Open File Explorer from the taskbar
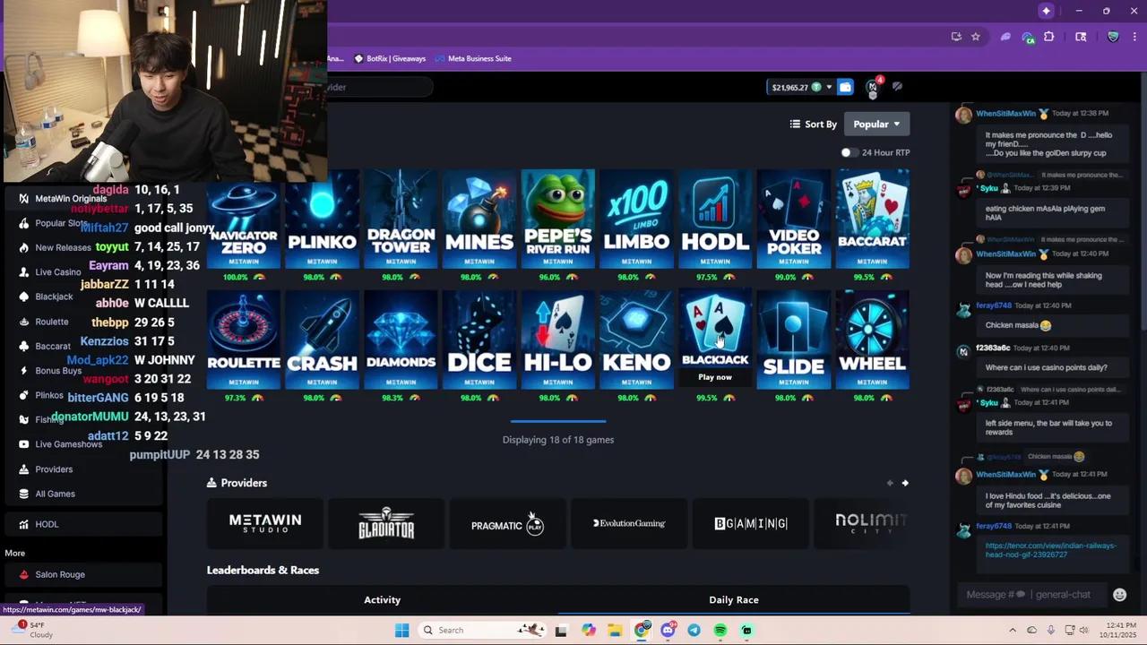This screenshot has width=1147, height=645. pos(615,630)
